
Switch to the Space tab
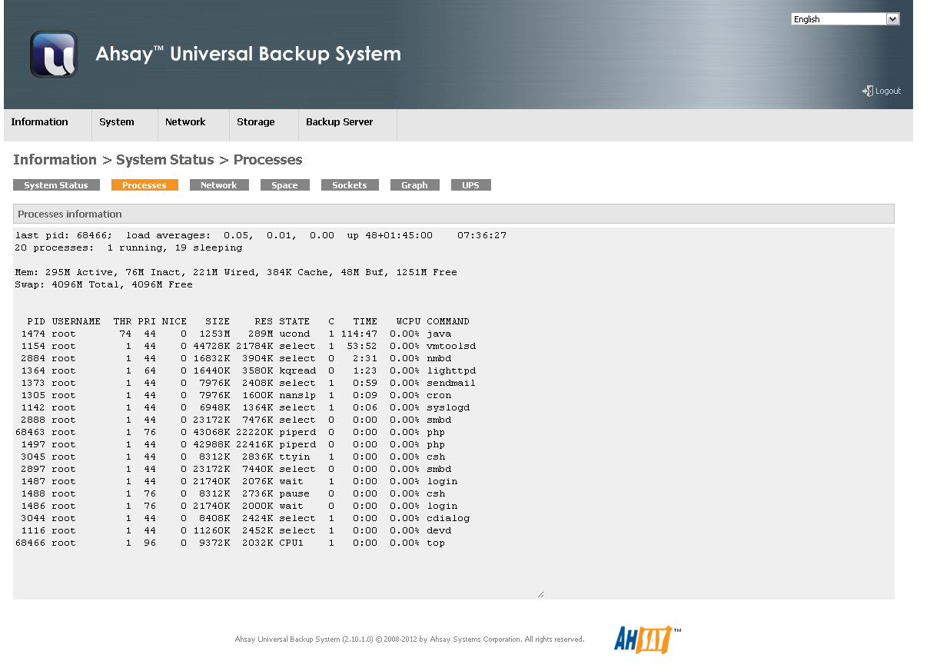point(284,185)
